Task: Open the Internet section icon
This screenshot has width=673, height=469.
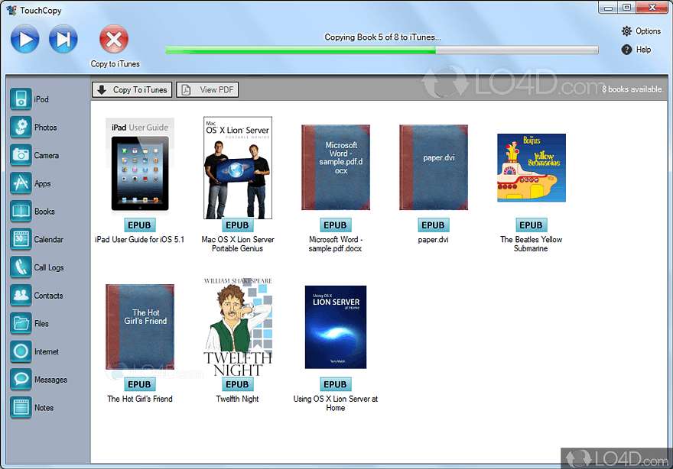Action: (21, 351)
